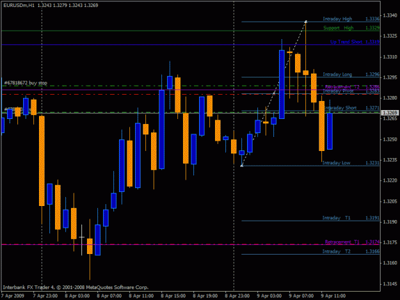Select the 'Intraday Low 1.3231' label

[351, 162]
